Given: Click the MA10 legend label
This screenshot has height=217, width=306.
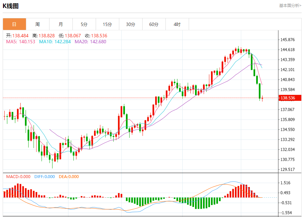Looking at the screenshot, I should (x=55, y=42).
